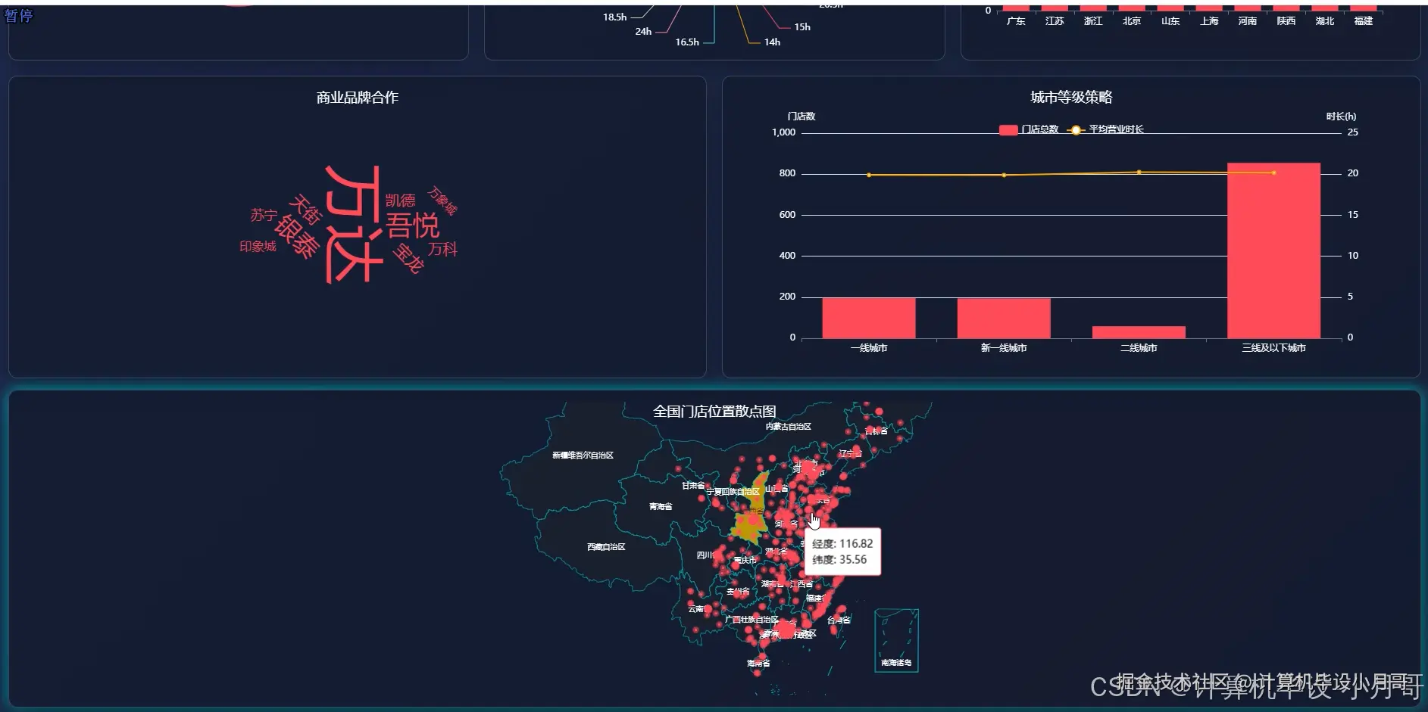Click the 海南省 map label
Image resolution: width=1428 pixels, height=712 pixels.
point(758,664)
